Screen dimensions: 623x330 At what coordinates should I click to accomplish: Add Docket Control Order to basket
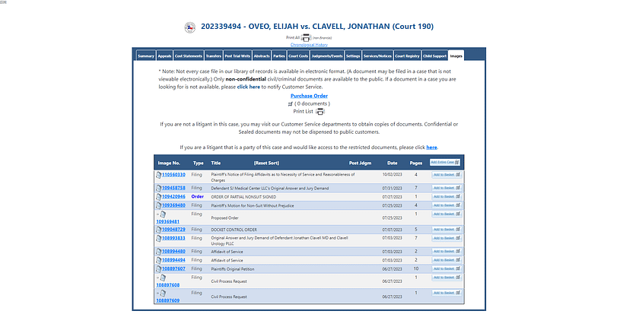(447, 230)
